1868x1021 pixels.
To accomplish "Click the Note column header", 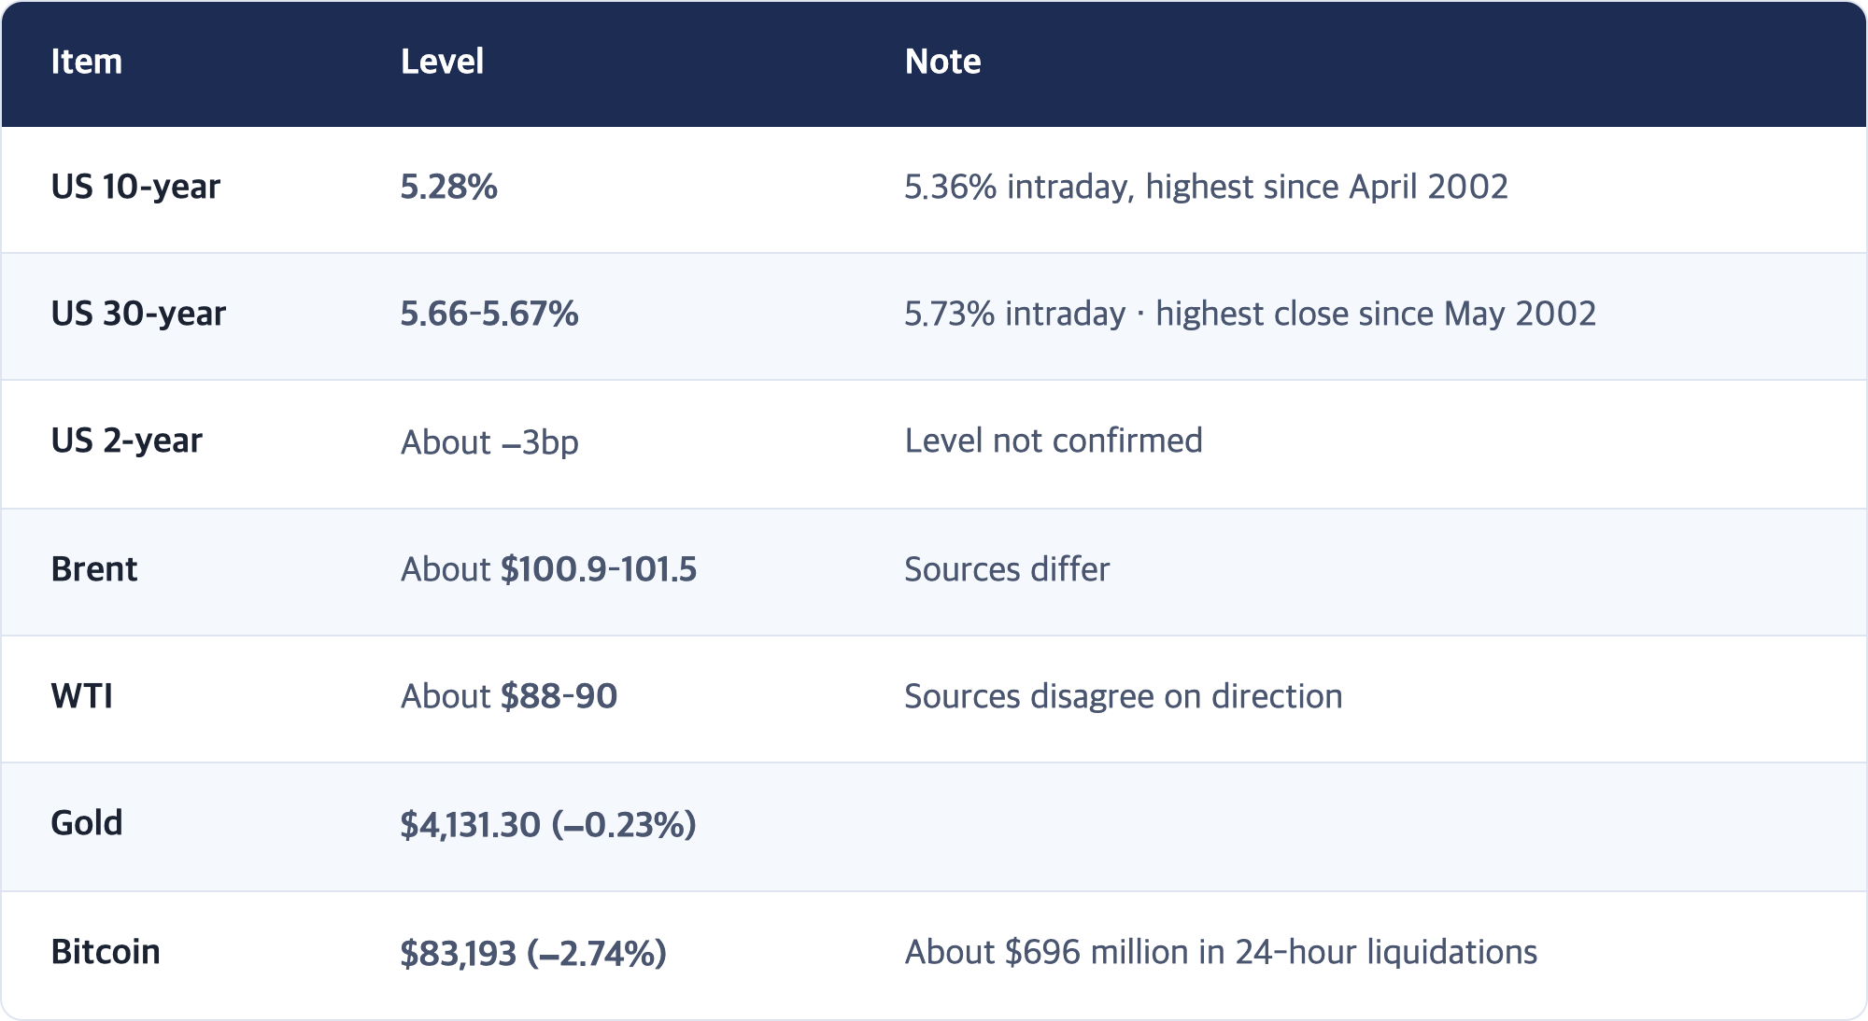I will [942, 62].
